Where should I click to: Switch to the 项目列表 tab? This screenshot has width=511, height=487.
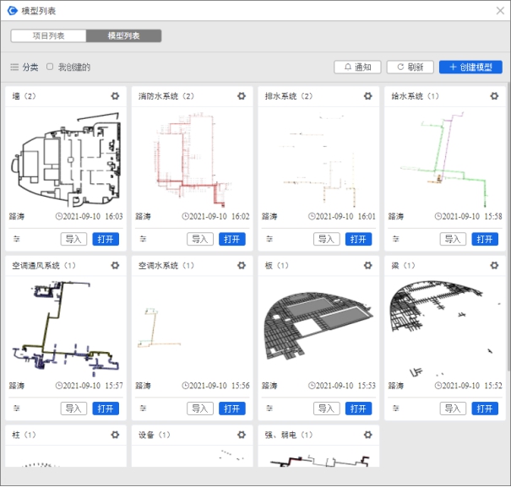[48, 36]
